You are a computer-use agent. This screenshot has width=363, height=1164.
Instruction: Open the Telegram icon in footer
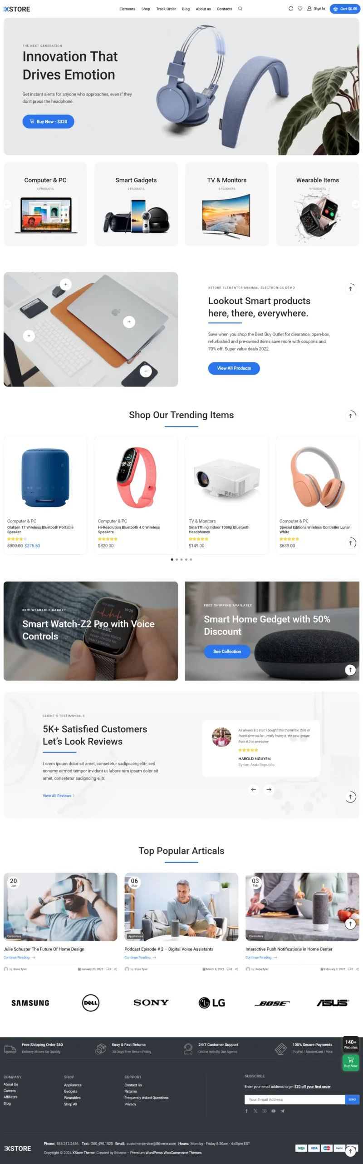pos(283,1111)
